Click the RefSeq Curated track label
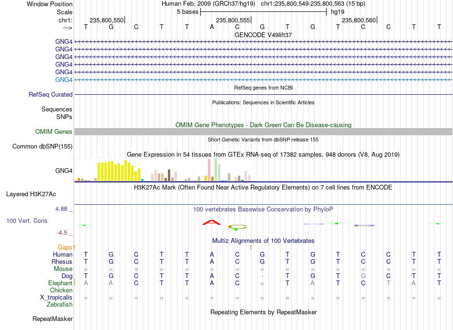The image size is (453, 330). coord(51,94)
